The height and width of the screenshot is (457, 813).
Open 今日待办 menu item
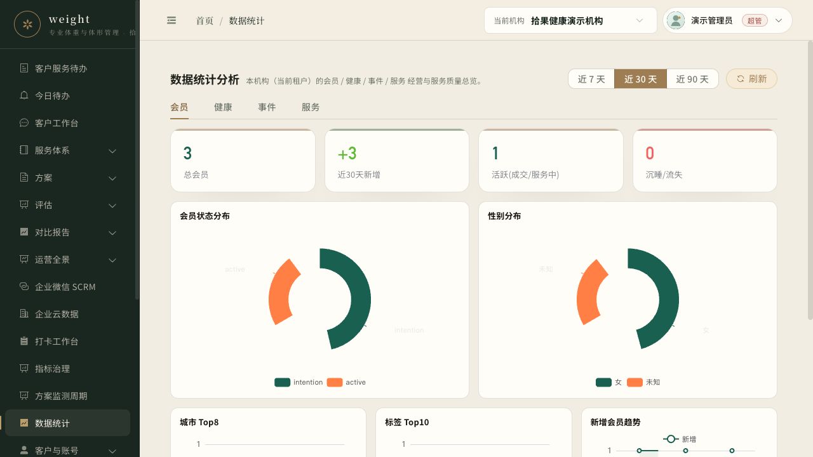[x=67, y=95]
